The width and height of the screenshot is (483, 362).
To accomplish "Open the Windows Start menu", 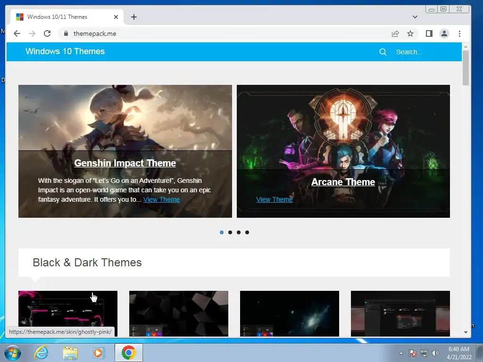I will pyautogui.click(x=13, y=353).
